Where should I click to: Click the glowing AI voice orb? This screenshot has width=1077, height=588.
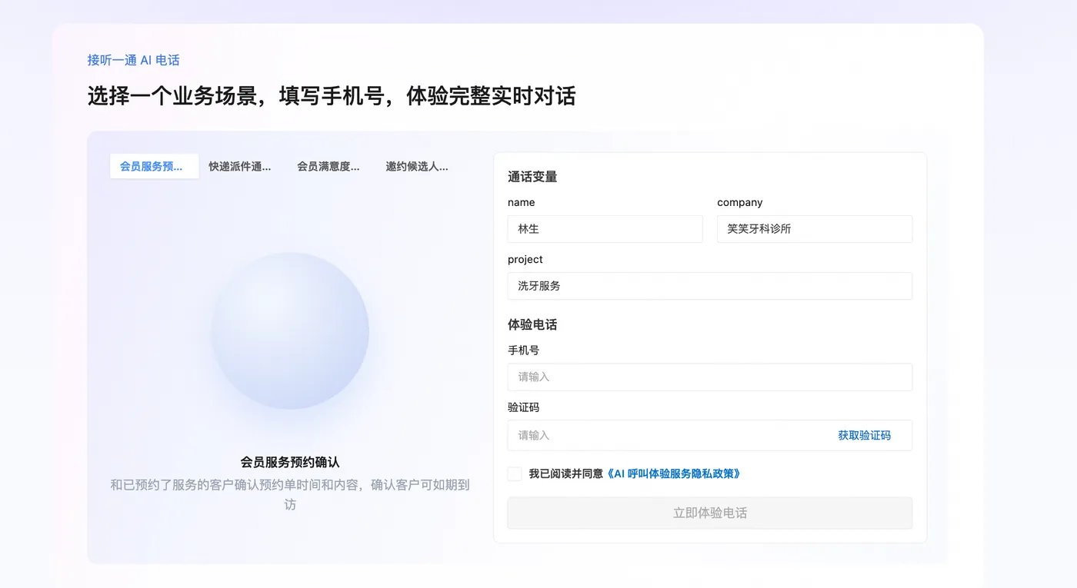[x=290, y=331]
